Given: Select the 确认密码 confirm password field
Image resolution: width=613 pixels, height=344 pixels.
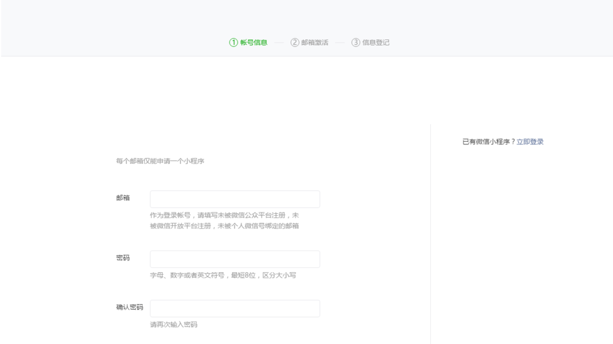Looking at the screenshot, I should point(235,308).
